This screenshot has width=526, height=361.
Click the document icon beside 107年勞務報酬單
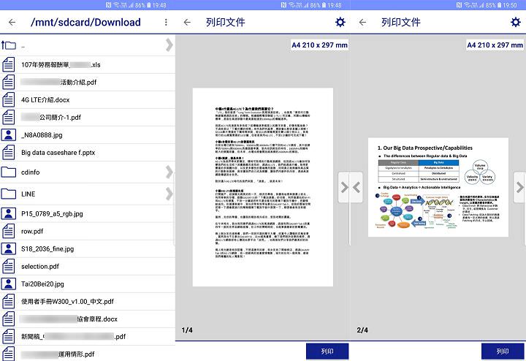tap(8, 65)
